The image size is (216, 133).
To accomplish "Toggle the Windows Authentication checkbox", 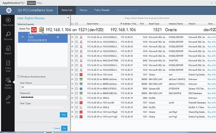I will tap(18, 76).
